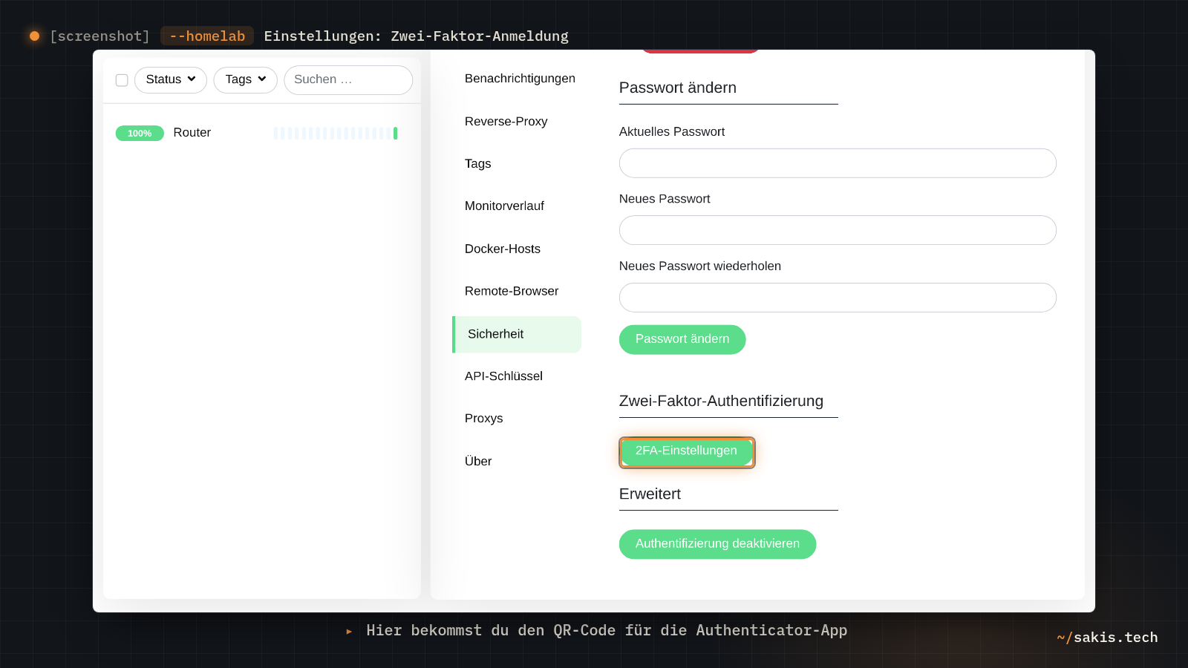Click Neues Passwort wiederholen input
This screenshot has width=1188, height=668.
pos(838,298)
